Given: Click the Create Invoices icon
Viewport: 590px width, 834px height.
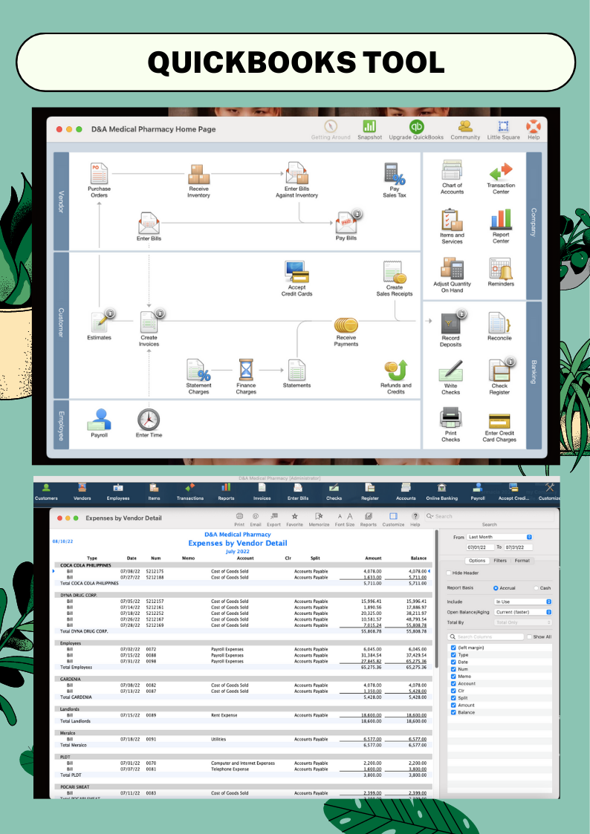Looking at the screenshot, I should click(149, 322).
